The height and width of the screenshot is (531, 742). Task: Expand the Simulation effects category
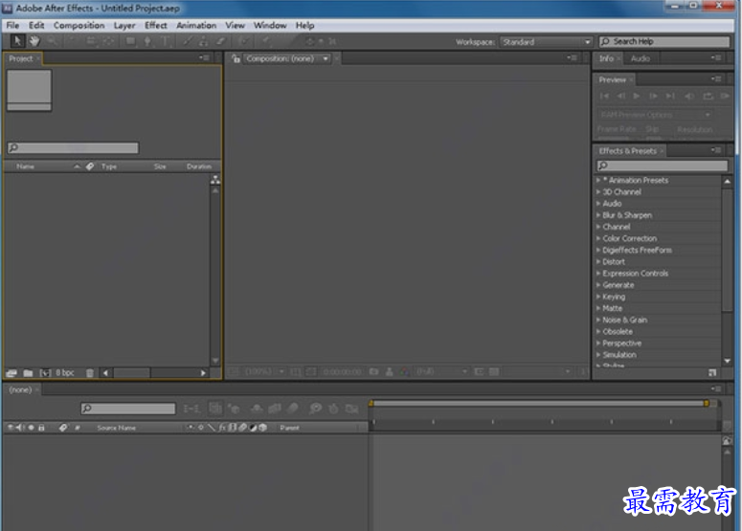click(598, 355)
